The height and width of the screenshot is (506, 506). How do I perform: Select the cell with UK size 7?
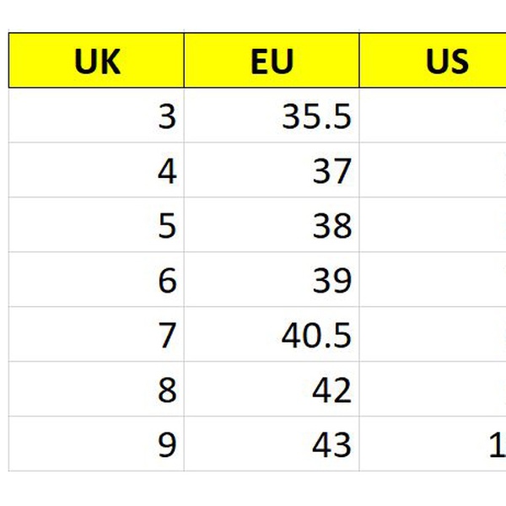(x=96, y=335)
